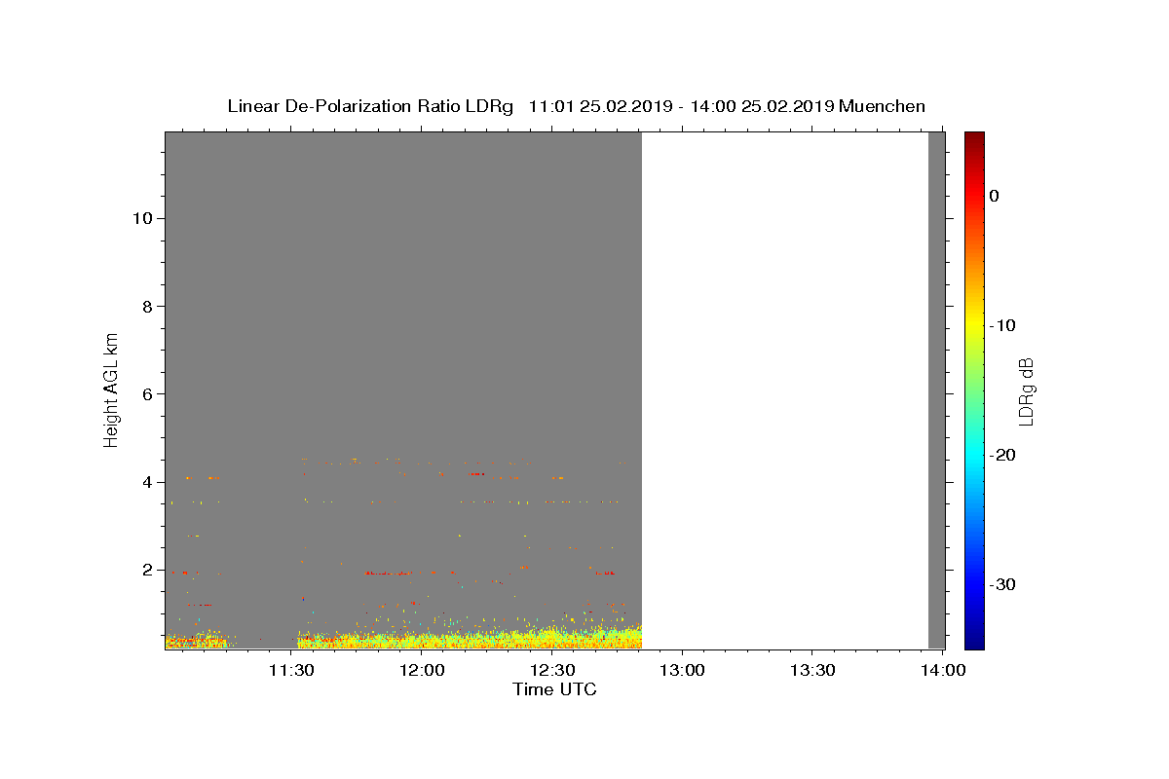Screen dimensions: 1169x779
Task: Click the height label 4 on y-axis
Action: click(149, 482)
